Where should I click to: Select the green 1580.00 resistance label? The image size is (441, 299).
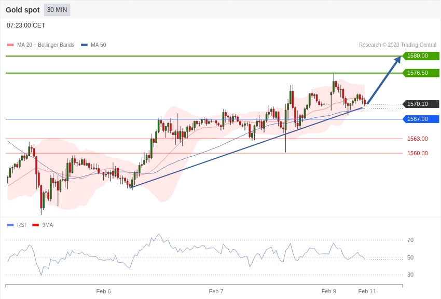pyautogui.click(x=421, y=56)
